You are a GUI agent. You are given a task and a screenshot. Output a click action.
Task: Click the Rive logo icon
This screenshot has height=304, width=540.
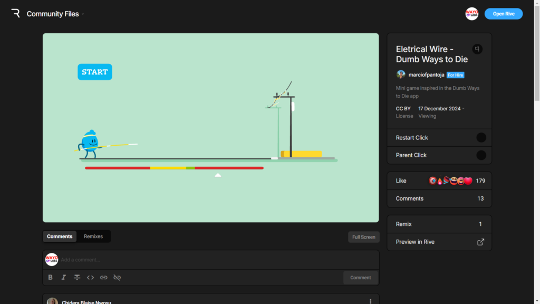(15, 14)
